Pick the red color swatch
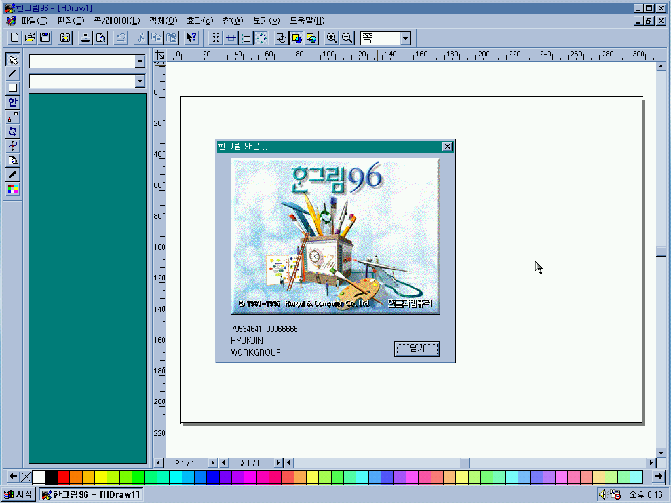 click(x=64, y=477)
